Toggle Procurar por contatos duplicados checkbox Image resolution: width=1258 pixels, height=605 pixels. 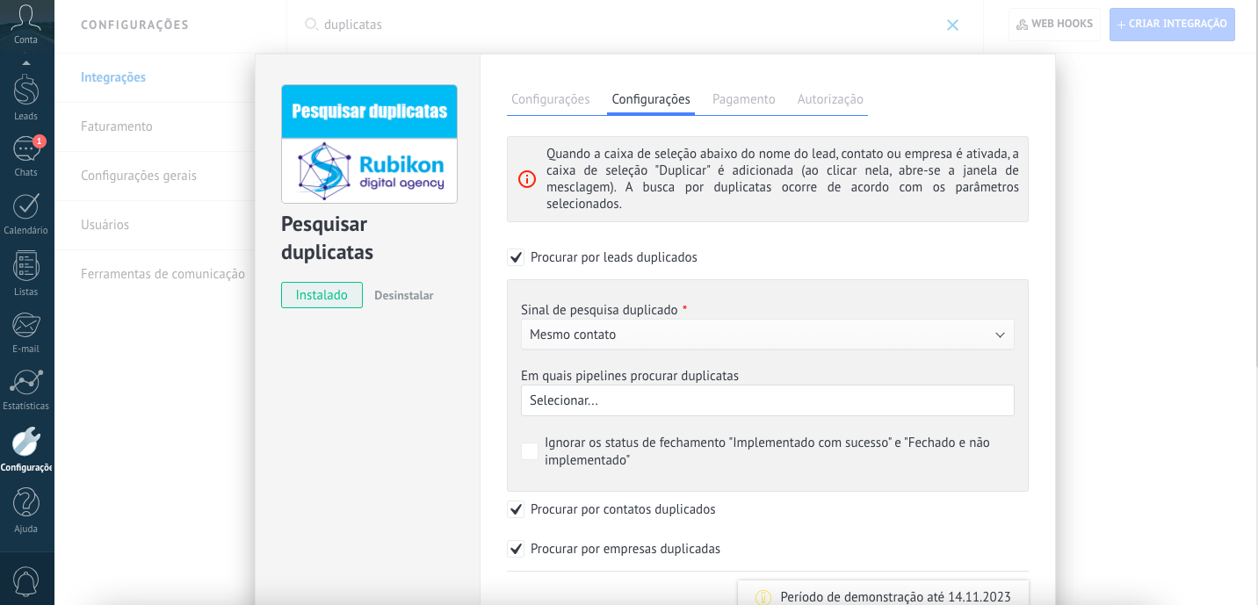[517, 509]
